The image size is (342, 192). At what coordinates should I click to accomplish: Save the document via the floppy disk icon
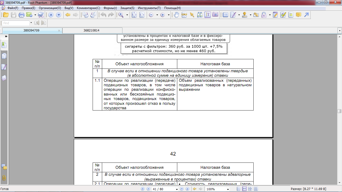click(x=14, y=15)
